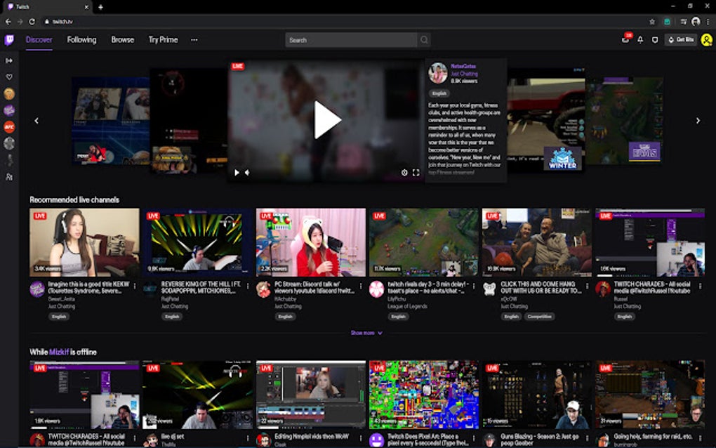This screenshot has height=448, width=716.
Task: Expand the collapsed left sidebar
Action: click(9, 60)
